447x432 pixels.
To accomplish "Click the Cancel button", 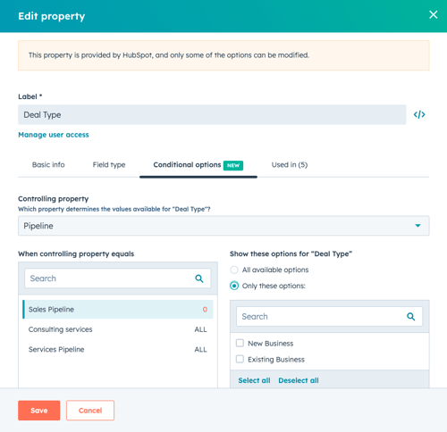I will pyautogui.click(x=90, y=411).
